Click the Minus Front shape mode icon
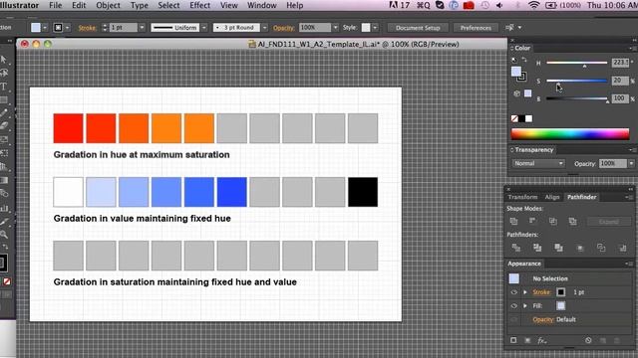The width and height of the screenshot is (638, 358). click(x=532, y=221)
